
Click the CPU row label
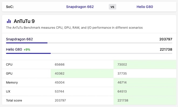(9, 65)
